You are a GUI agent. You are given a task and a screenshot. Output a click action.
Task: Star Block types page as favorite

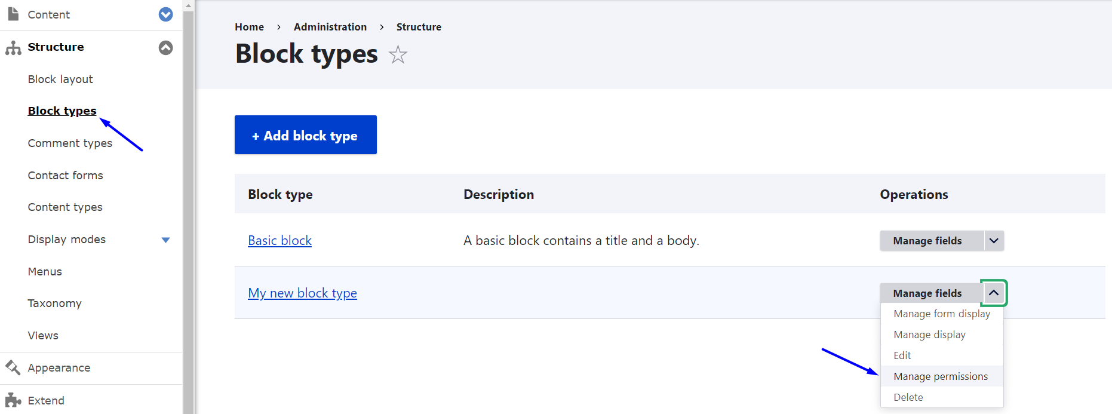tap(398, 55)
